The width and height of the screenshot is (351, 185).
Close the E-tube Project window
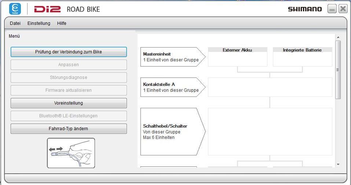pyautogui.click(x=343, y=9)
